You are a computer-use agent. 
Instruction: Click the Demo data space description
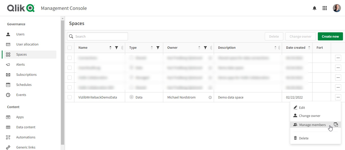coord(231,97)
